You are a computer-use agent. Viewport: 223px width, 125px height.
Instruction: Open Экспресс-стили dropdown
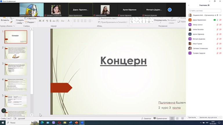(x=172, y=21)
